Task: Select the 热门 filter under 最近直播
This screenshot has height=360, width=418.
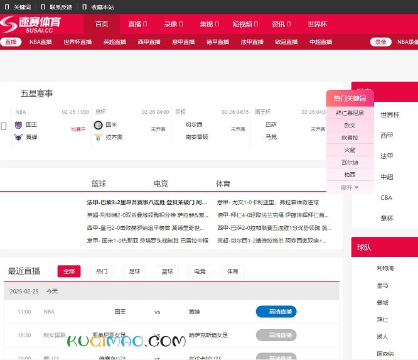Action: (x=102, y=271)
